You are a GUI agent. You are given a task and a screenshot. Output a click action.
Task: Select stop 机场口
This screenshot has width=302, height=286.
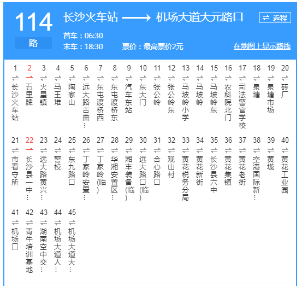click(x=15, y=239)
